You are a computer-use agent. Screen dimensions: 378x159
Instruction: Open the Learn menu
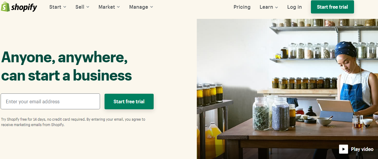[x=266, y=7]
